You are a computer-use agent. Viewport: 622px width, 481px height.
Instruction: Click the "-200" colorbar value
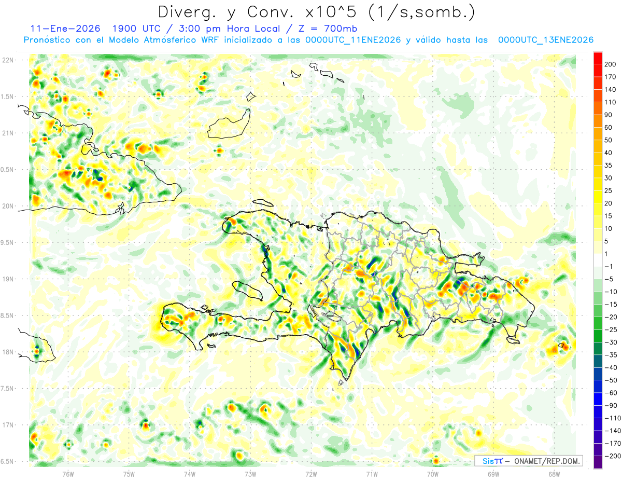pyautogui.click(x=614, y=456)
